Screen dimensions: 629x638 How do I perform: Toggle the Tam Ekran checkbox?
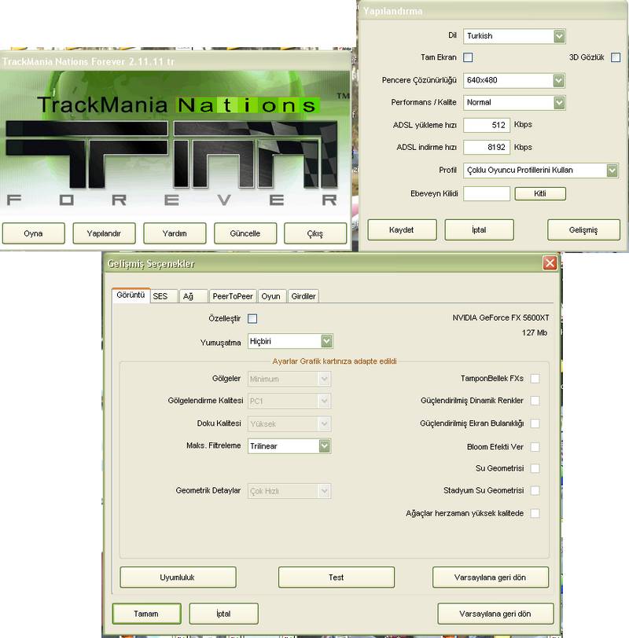point(468,57)
